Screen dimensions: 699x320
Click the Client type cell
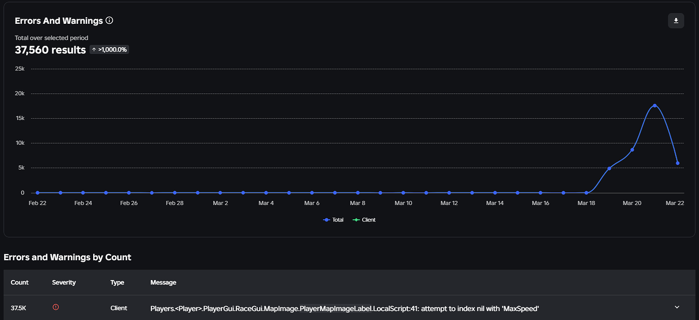coord(119,308)
